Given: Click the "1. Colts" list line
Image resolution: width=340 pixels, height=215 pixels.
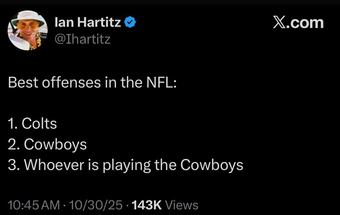Looking at the screenshot, I should click(32, 124).
